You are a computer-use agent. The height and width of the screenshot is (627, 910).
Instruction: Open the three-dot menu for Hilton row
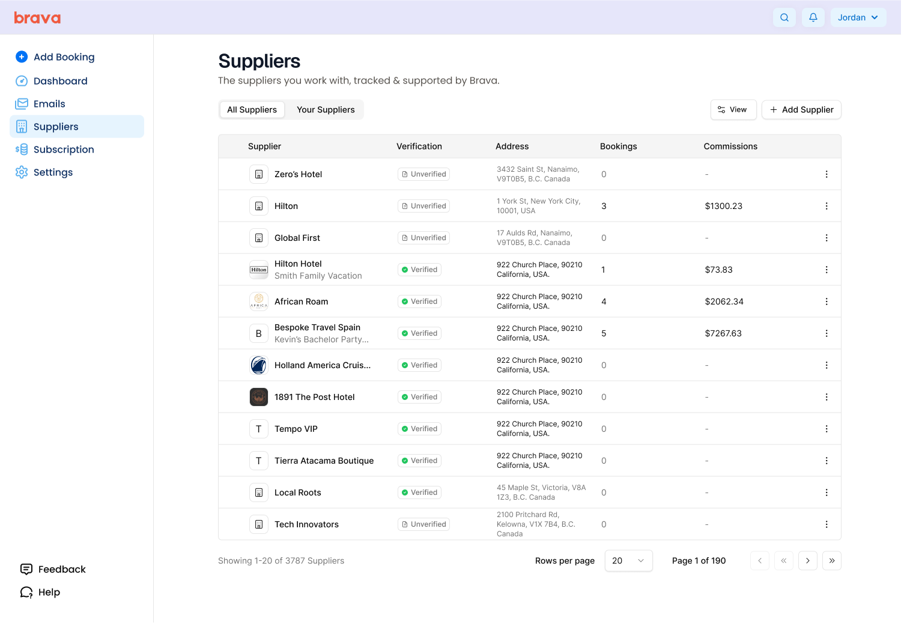(x=826, y=206)
